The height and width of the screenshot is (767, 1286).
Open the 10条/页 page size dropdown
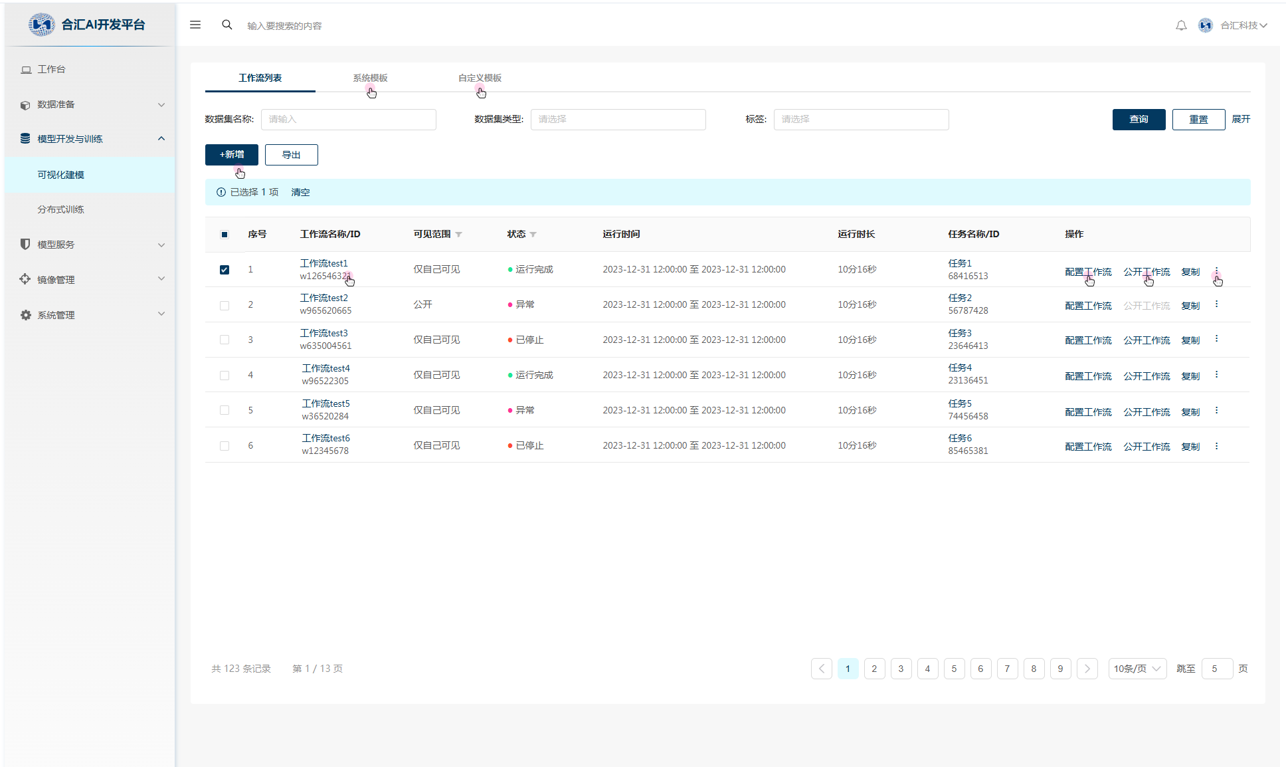[1137, 669]
